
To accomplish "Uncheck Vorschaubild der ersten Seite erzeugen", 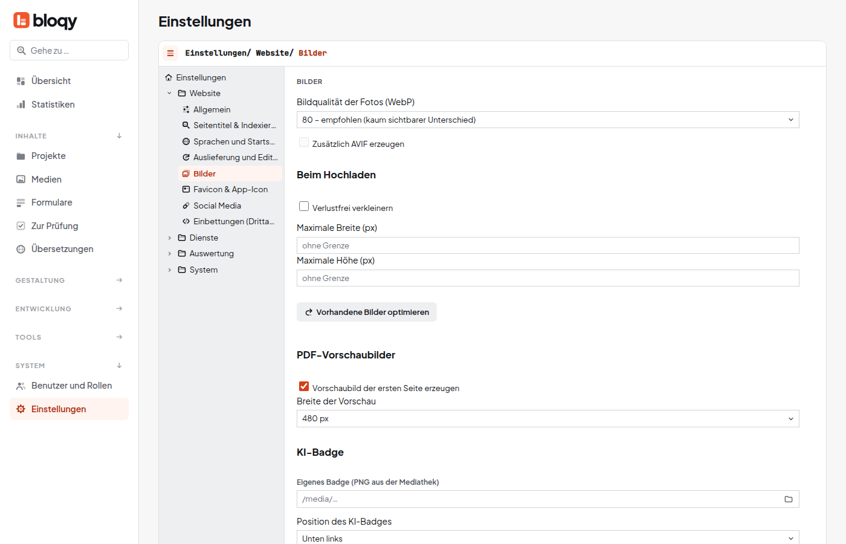I will point(304,387).
